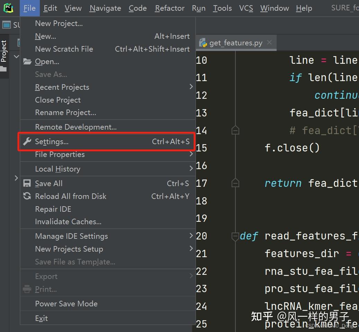359x332 pixels.
Task: Click the Save All floppy icon
Action: (x=27, y=183)
